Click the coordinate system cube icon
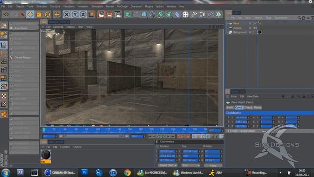 (92, 14)
